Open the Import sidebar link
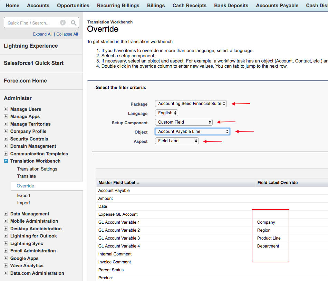This screenshot has width=328, height=281. 23,203
